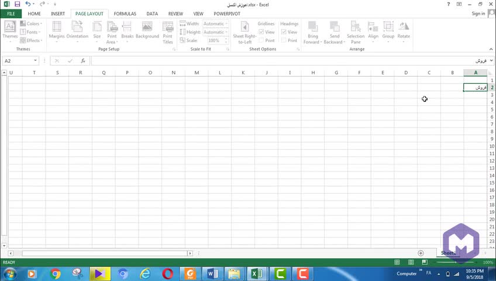
Task: Save the workbook from Quick Access Toolbar
Action: coord(17,4)
